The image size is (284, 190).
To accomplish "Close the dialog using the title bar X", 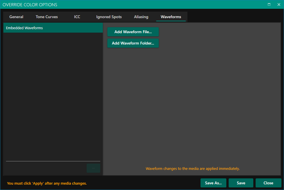I will pos(279,5).
